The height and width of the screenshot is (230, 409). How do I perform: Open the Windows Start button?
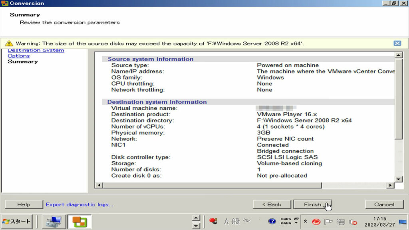point(17,222)
